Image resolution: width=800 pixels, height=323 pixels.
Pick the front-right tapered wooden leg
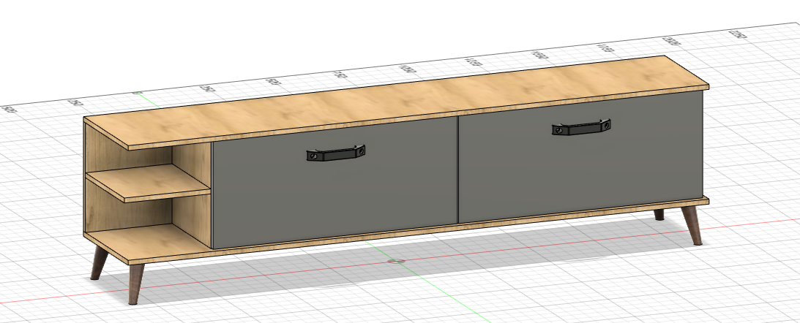coord(692,225)
